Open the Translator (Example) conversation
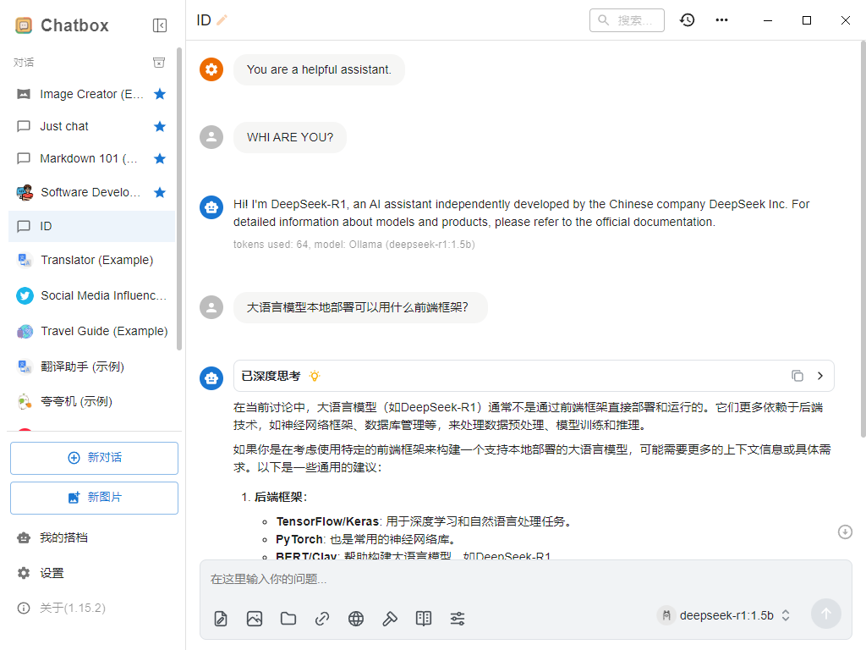866x650 pixels. [x=91, y=260]
